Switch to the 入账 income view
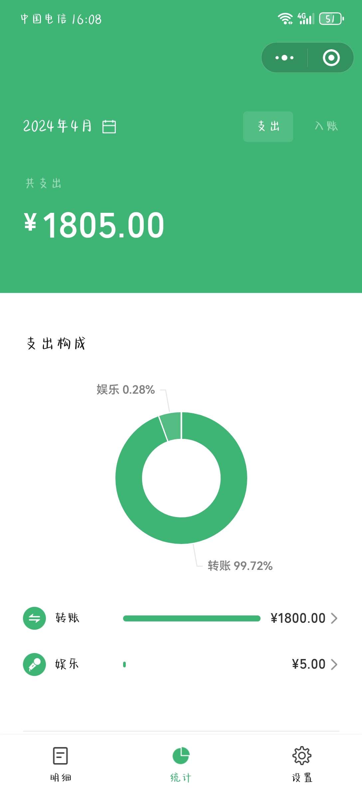 (x=326, y=126)
